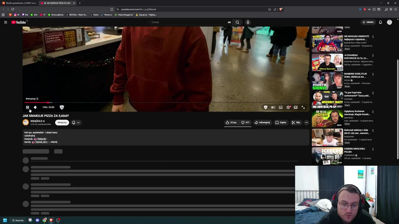Open options for Ja Dostałbym DOŻYWOCIE video
The height and width of the screenshot is (224, 399).
[x=373, y=55]
